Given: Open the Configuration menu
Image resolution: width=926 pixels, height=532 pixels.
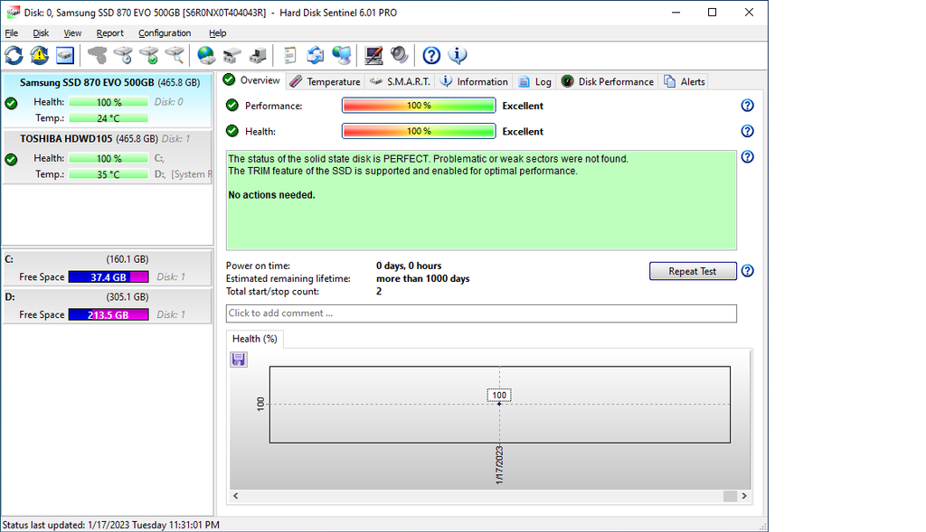Looking at the screenshot, I should [165, 33].
